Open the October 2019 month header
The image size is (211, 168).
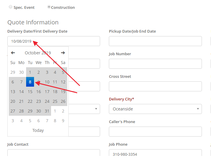(x=38, y=53)
